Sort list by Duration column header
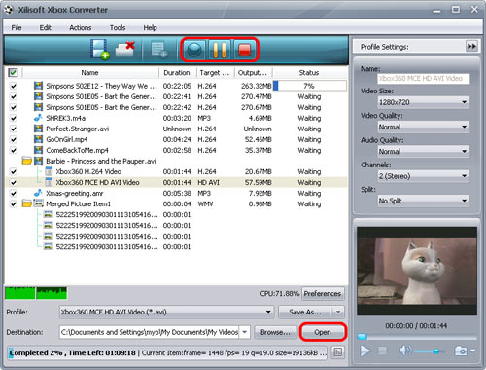This screenshot has height=370, width=486. click(x=177, y=73)
